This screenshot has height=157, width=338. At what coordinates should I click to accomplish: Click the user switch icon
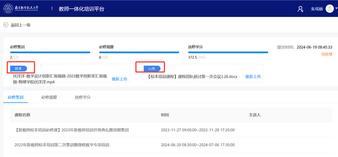pyautogui.click(x=300, y=9)
